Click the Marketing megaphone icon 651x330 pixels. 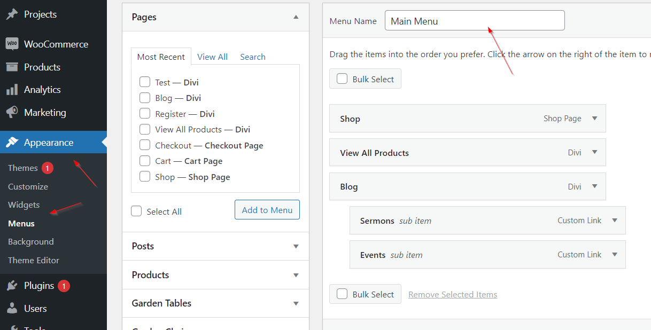[x=12, y=113]
